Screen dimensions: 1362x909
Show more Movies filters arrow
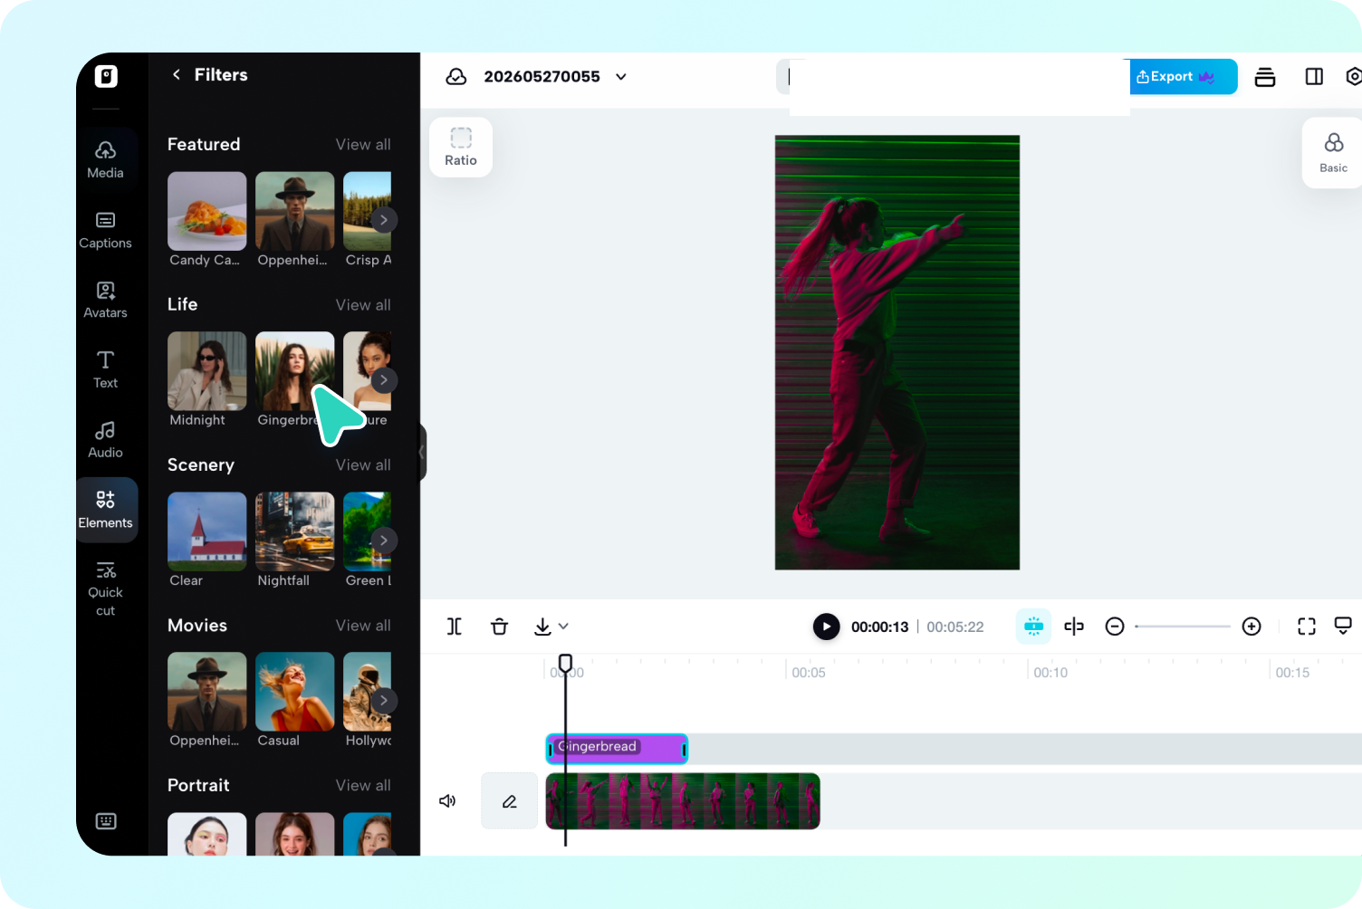[384, 701]
